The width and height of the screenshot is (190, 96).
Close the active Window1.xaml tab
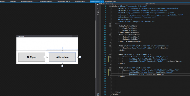coord(103,2)
